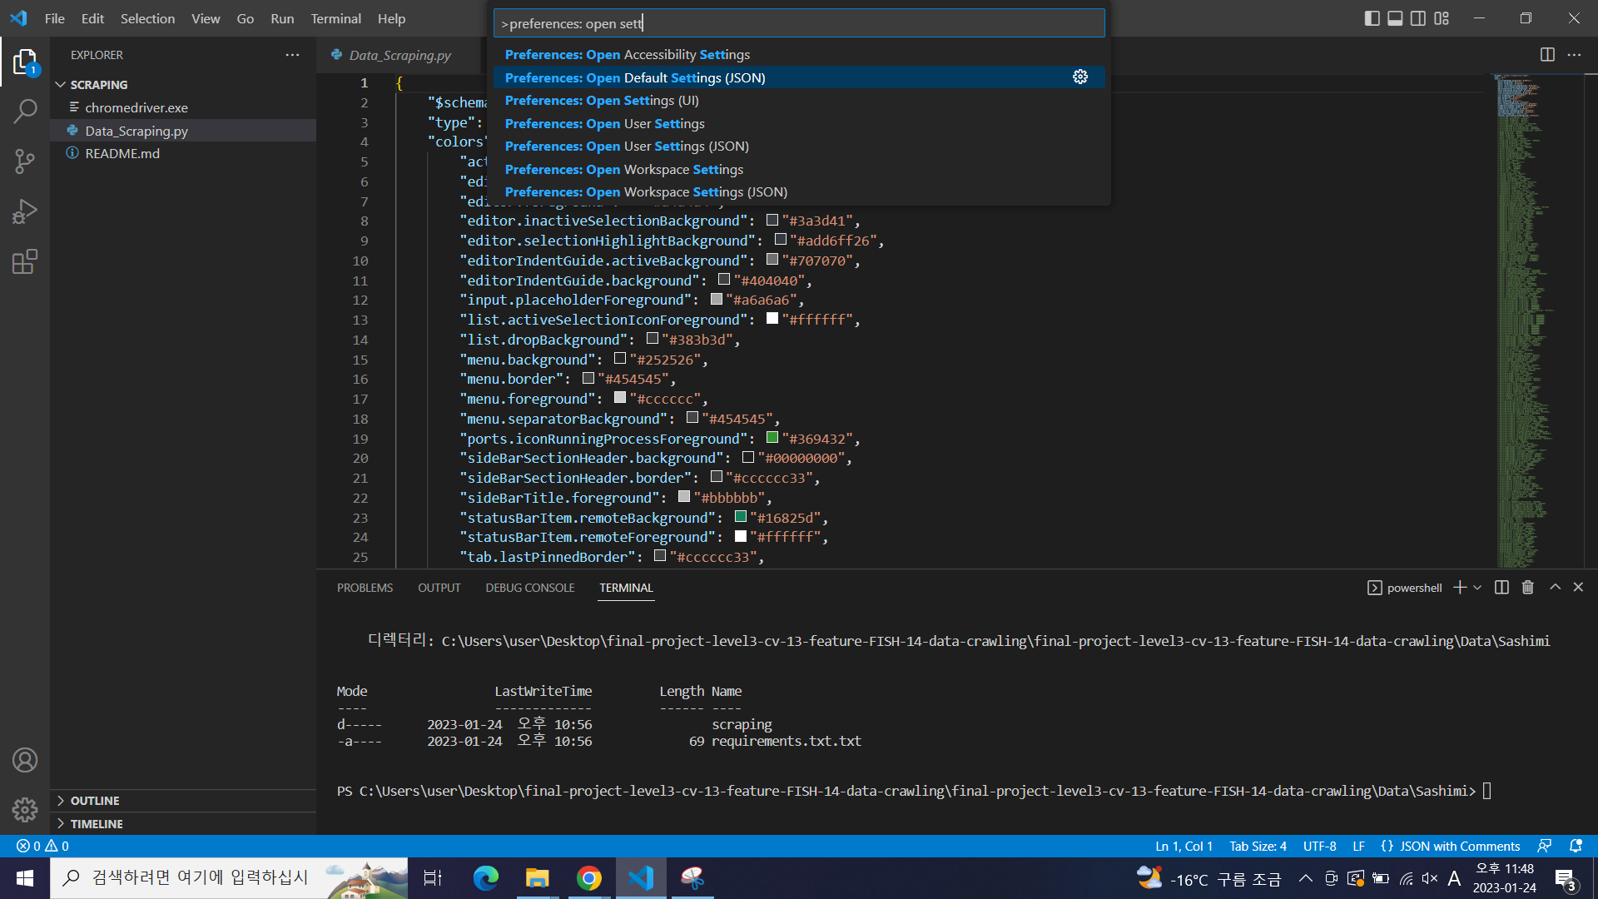Click the Accounts icon in activity bar
The image size is (1598, 899).
(x=25, y=760)
